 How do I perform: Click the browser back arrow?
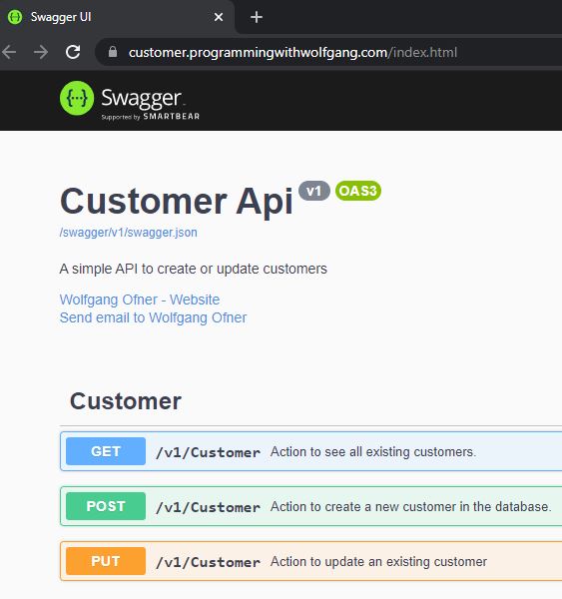tap(9, 52)
